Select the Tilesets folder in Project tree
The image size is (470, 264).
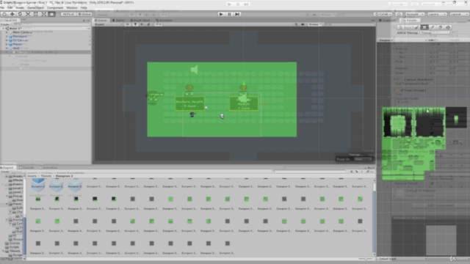[x=15, y=251]
